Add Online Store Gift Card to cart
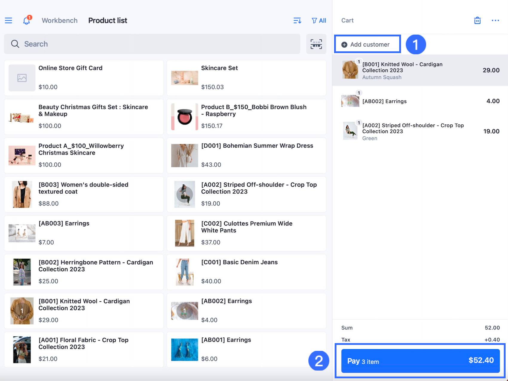508x381 pixels. tap(84, 78)
